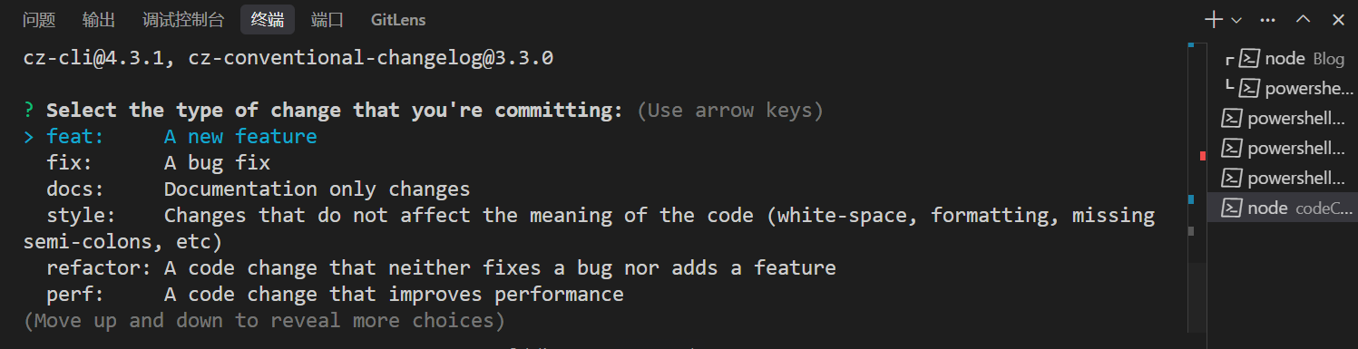Maximize panel size with the up chevron
The image size is (1358, 349).
1303,19
